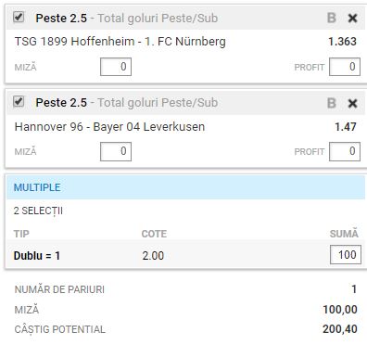The width and height of the screenshot is (367, 345).
Task: Uncheck the Hoffenheim - Nürnberg selection checkbox
Action: coord(19,17)
